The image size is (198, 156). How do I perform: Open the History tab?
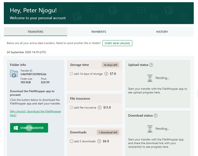162,32
